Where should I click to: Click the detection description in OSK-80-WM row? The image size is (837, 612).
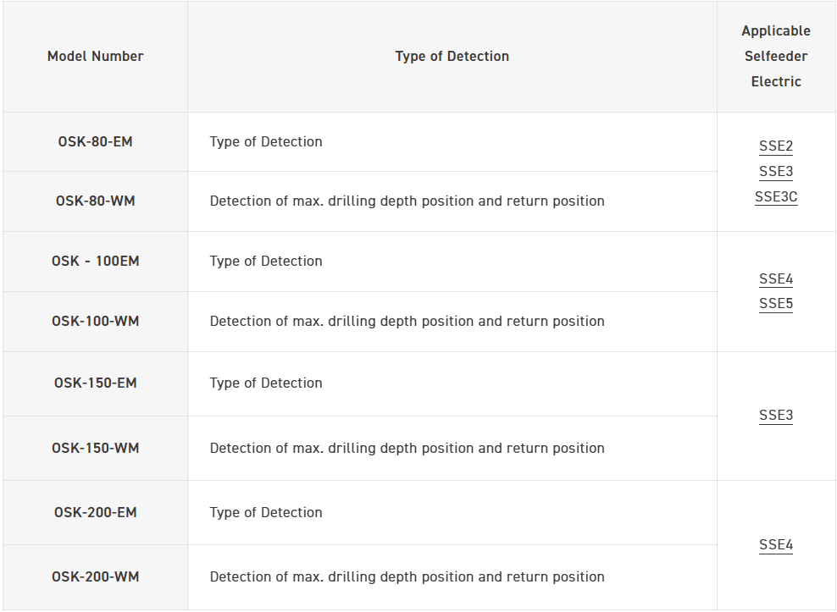click(407, 201)
